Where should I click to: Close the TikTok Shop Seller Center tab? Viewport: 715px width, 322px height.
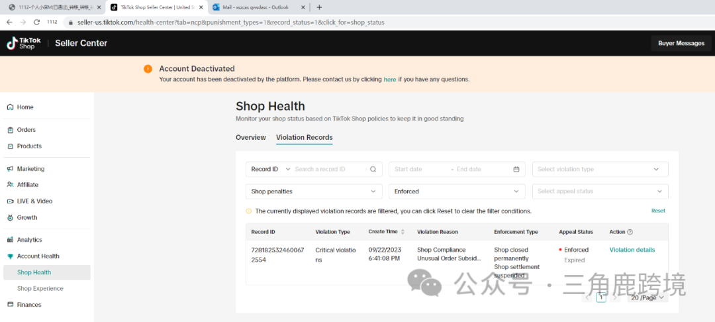[x=201, y=7]
